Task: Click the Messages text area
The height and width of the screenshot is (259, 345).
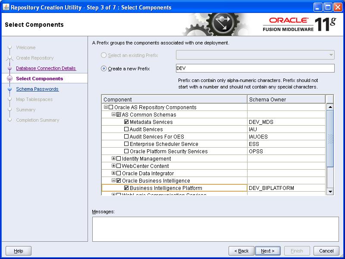Action: [215, 229]
